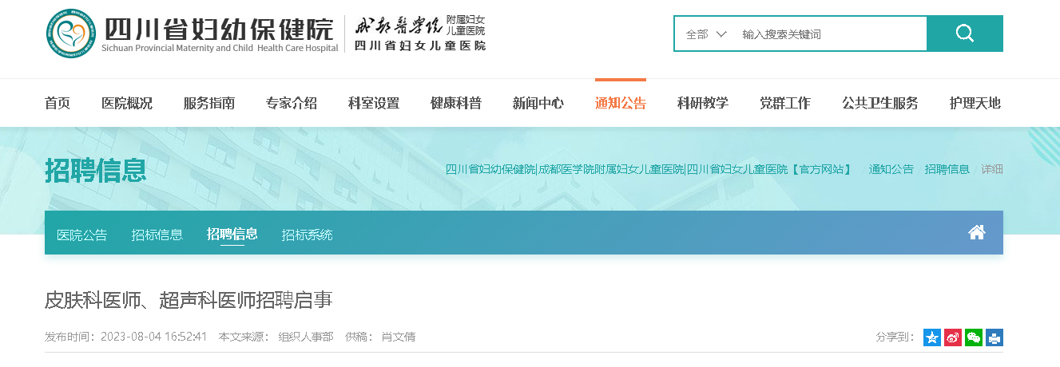Print the page with printer icon

(x=994, y=337)
